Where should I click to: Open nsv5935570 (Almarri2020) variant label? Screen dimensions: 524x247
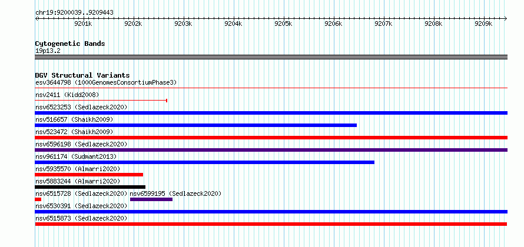pyautogui.click(x=78, y=169)
